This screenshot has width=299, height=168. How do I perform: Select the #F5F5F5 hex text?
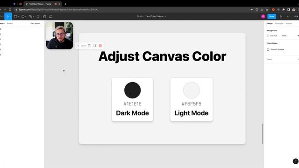coord(192,104)
